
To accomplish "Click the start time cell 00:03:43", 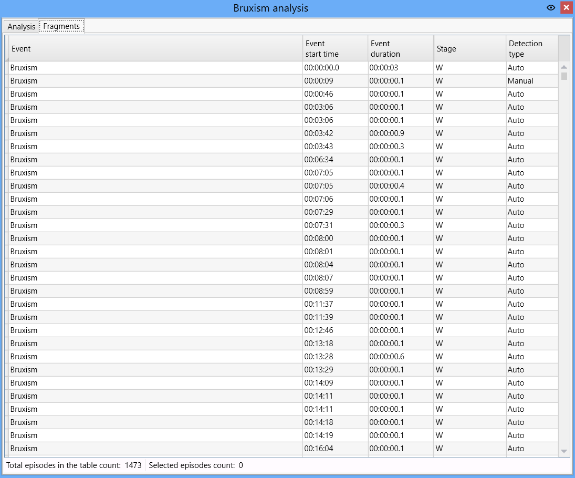I will (x=335, y=147).
